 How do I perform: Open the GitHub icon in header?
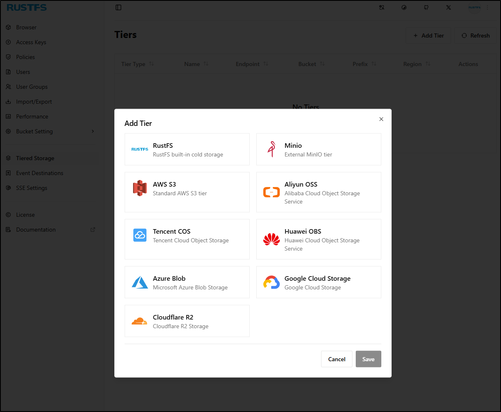pos(426,7)
